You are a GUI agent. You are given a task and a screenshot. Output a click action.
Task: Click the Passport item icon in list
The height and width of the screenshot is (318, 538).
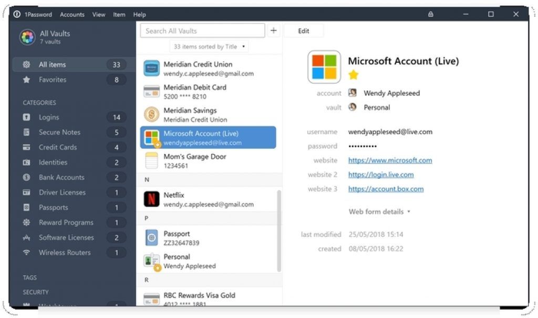point(151,237)
